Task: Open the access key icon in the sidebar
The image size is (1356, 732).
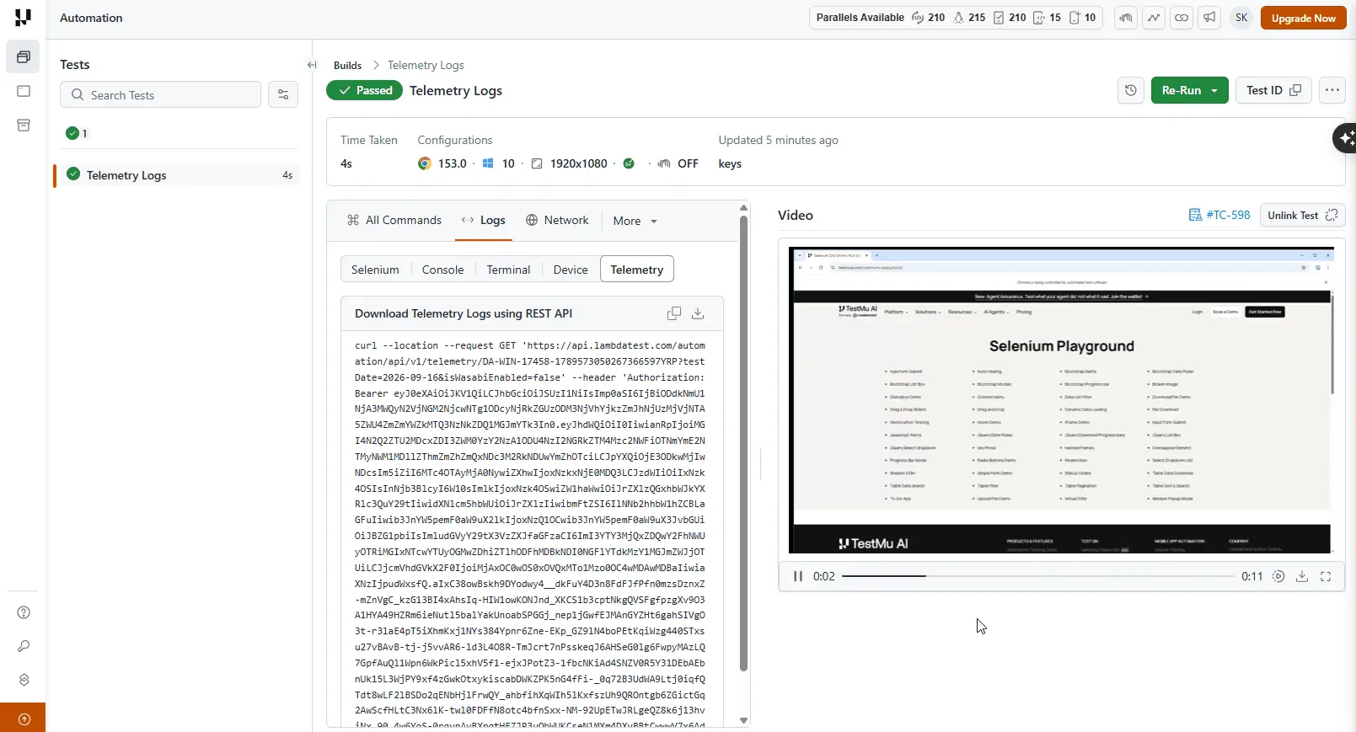Action: pyautogui.click(x=24, y=646)
